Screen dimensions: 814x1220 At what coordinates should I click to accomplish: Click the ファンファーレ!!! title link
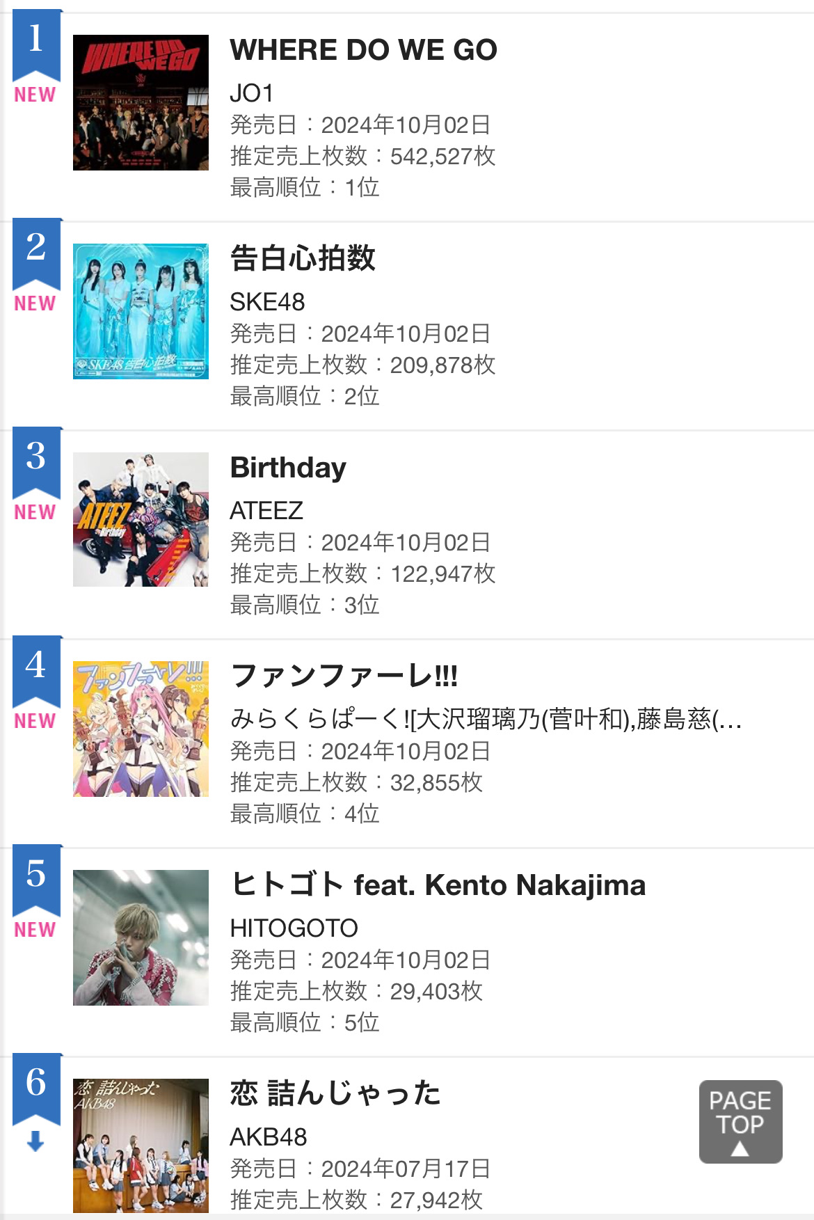(x=344, y=676)
